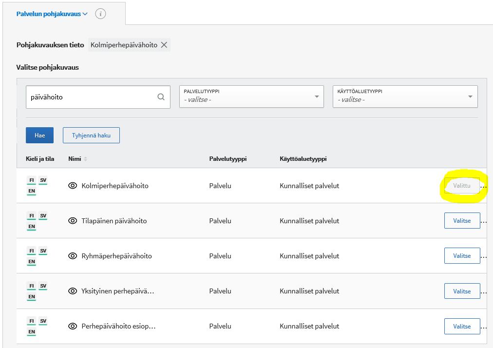Open the info icon beside Palvelun pohjakuvaus

coord(100,14)
